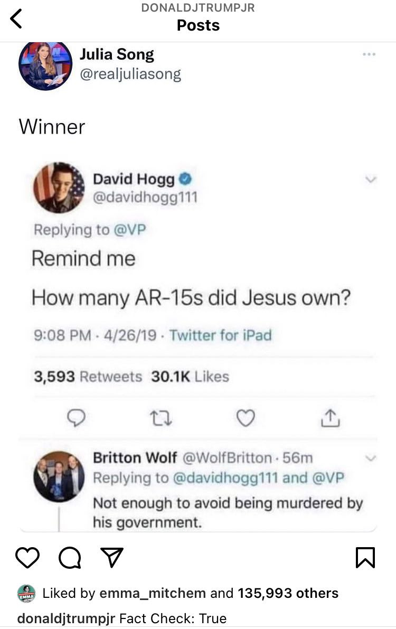
Task: Tap the tweet's upload share icon
Action: click(330, 418)
